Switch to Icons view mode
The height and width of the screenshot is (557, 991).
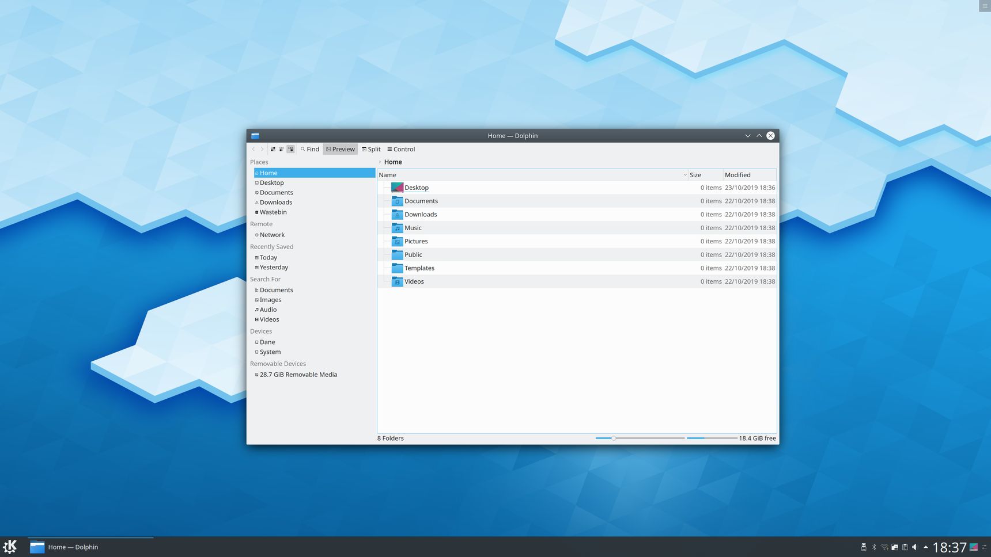[273, 149]
